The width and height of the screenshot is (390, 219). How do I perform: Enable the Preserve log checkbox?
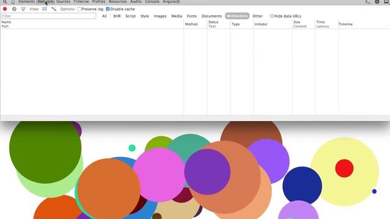(79, 9)
